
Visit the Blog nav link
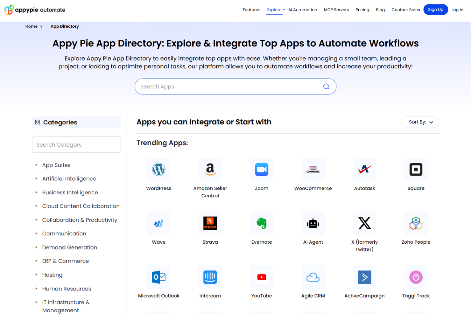coord(380,10)
